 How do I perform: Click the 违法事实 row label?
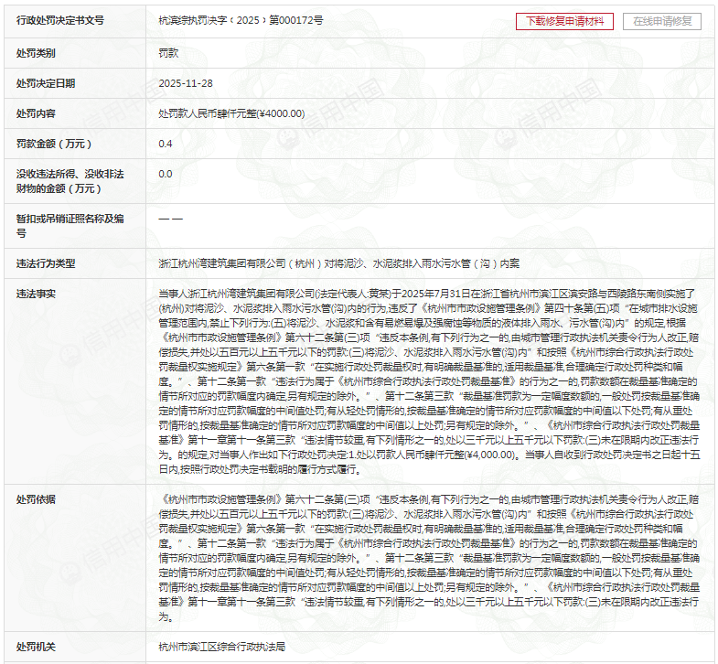[36, 294]
